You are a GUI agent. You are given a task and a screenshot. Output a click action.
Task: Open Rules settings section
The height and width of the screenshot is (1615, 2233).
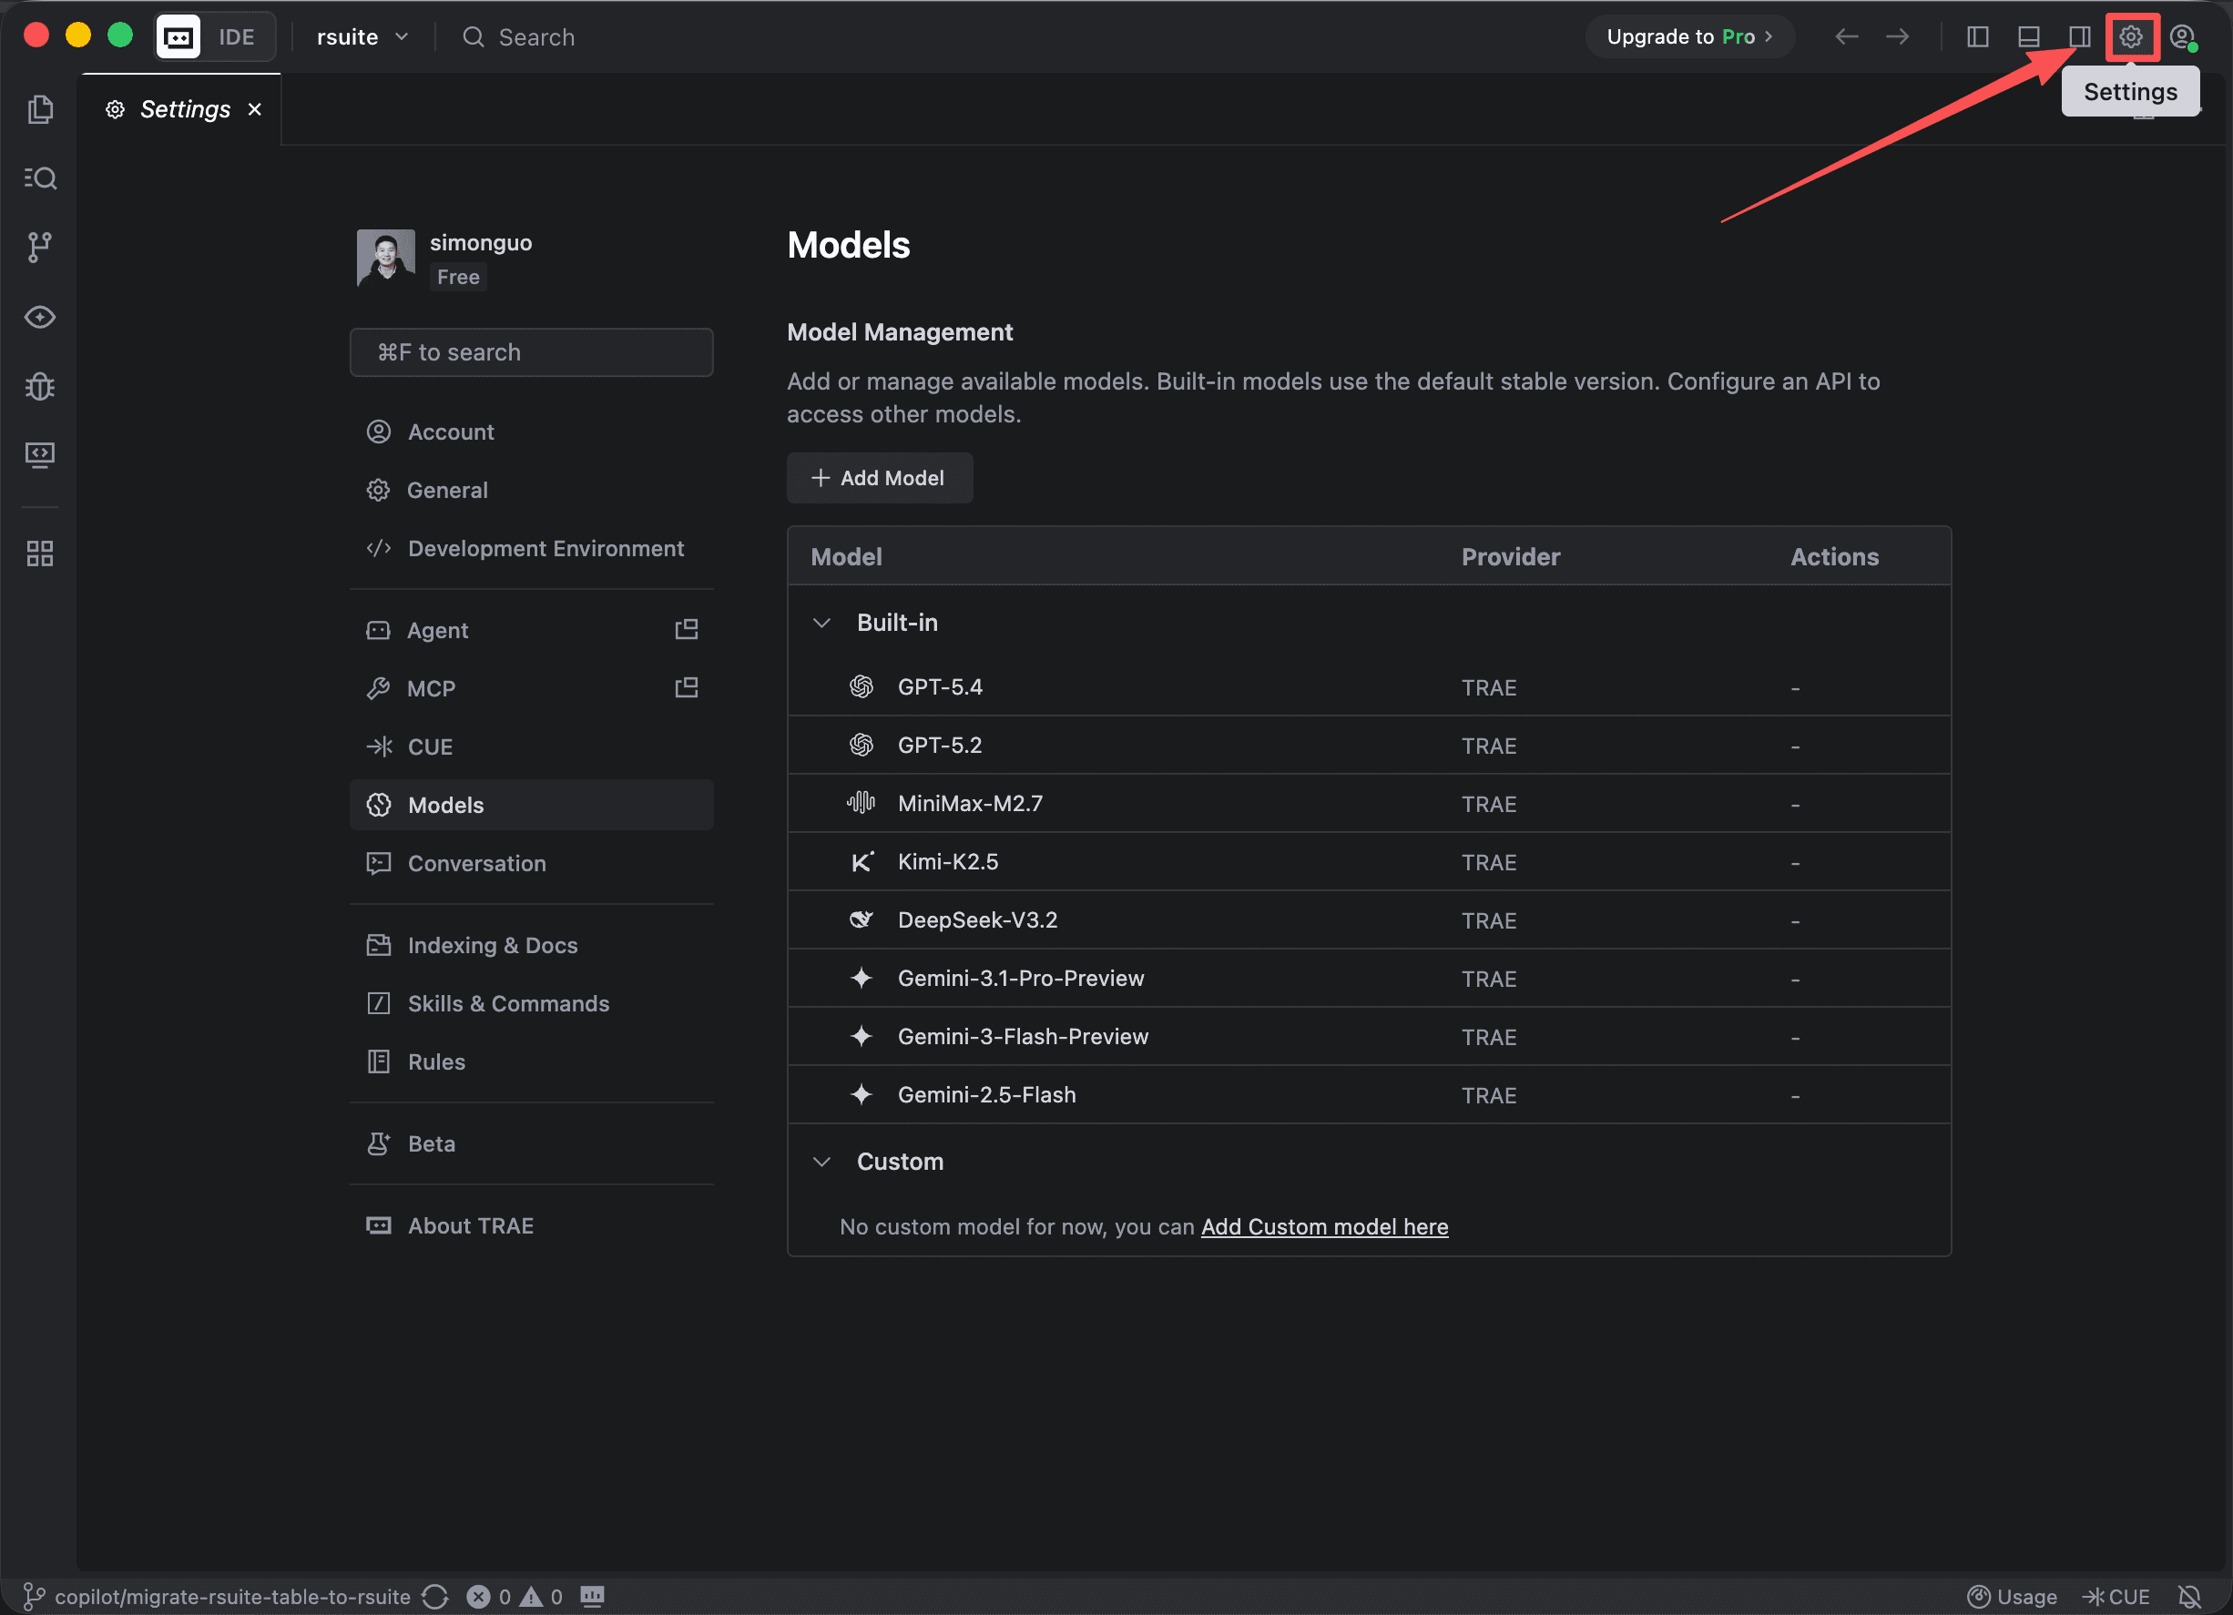(x=532, y=1061)
